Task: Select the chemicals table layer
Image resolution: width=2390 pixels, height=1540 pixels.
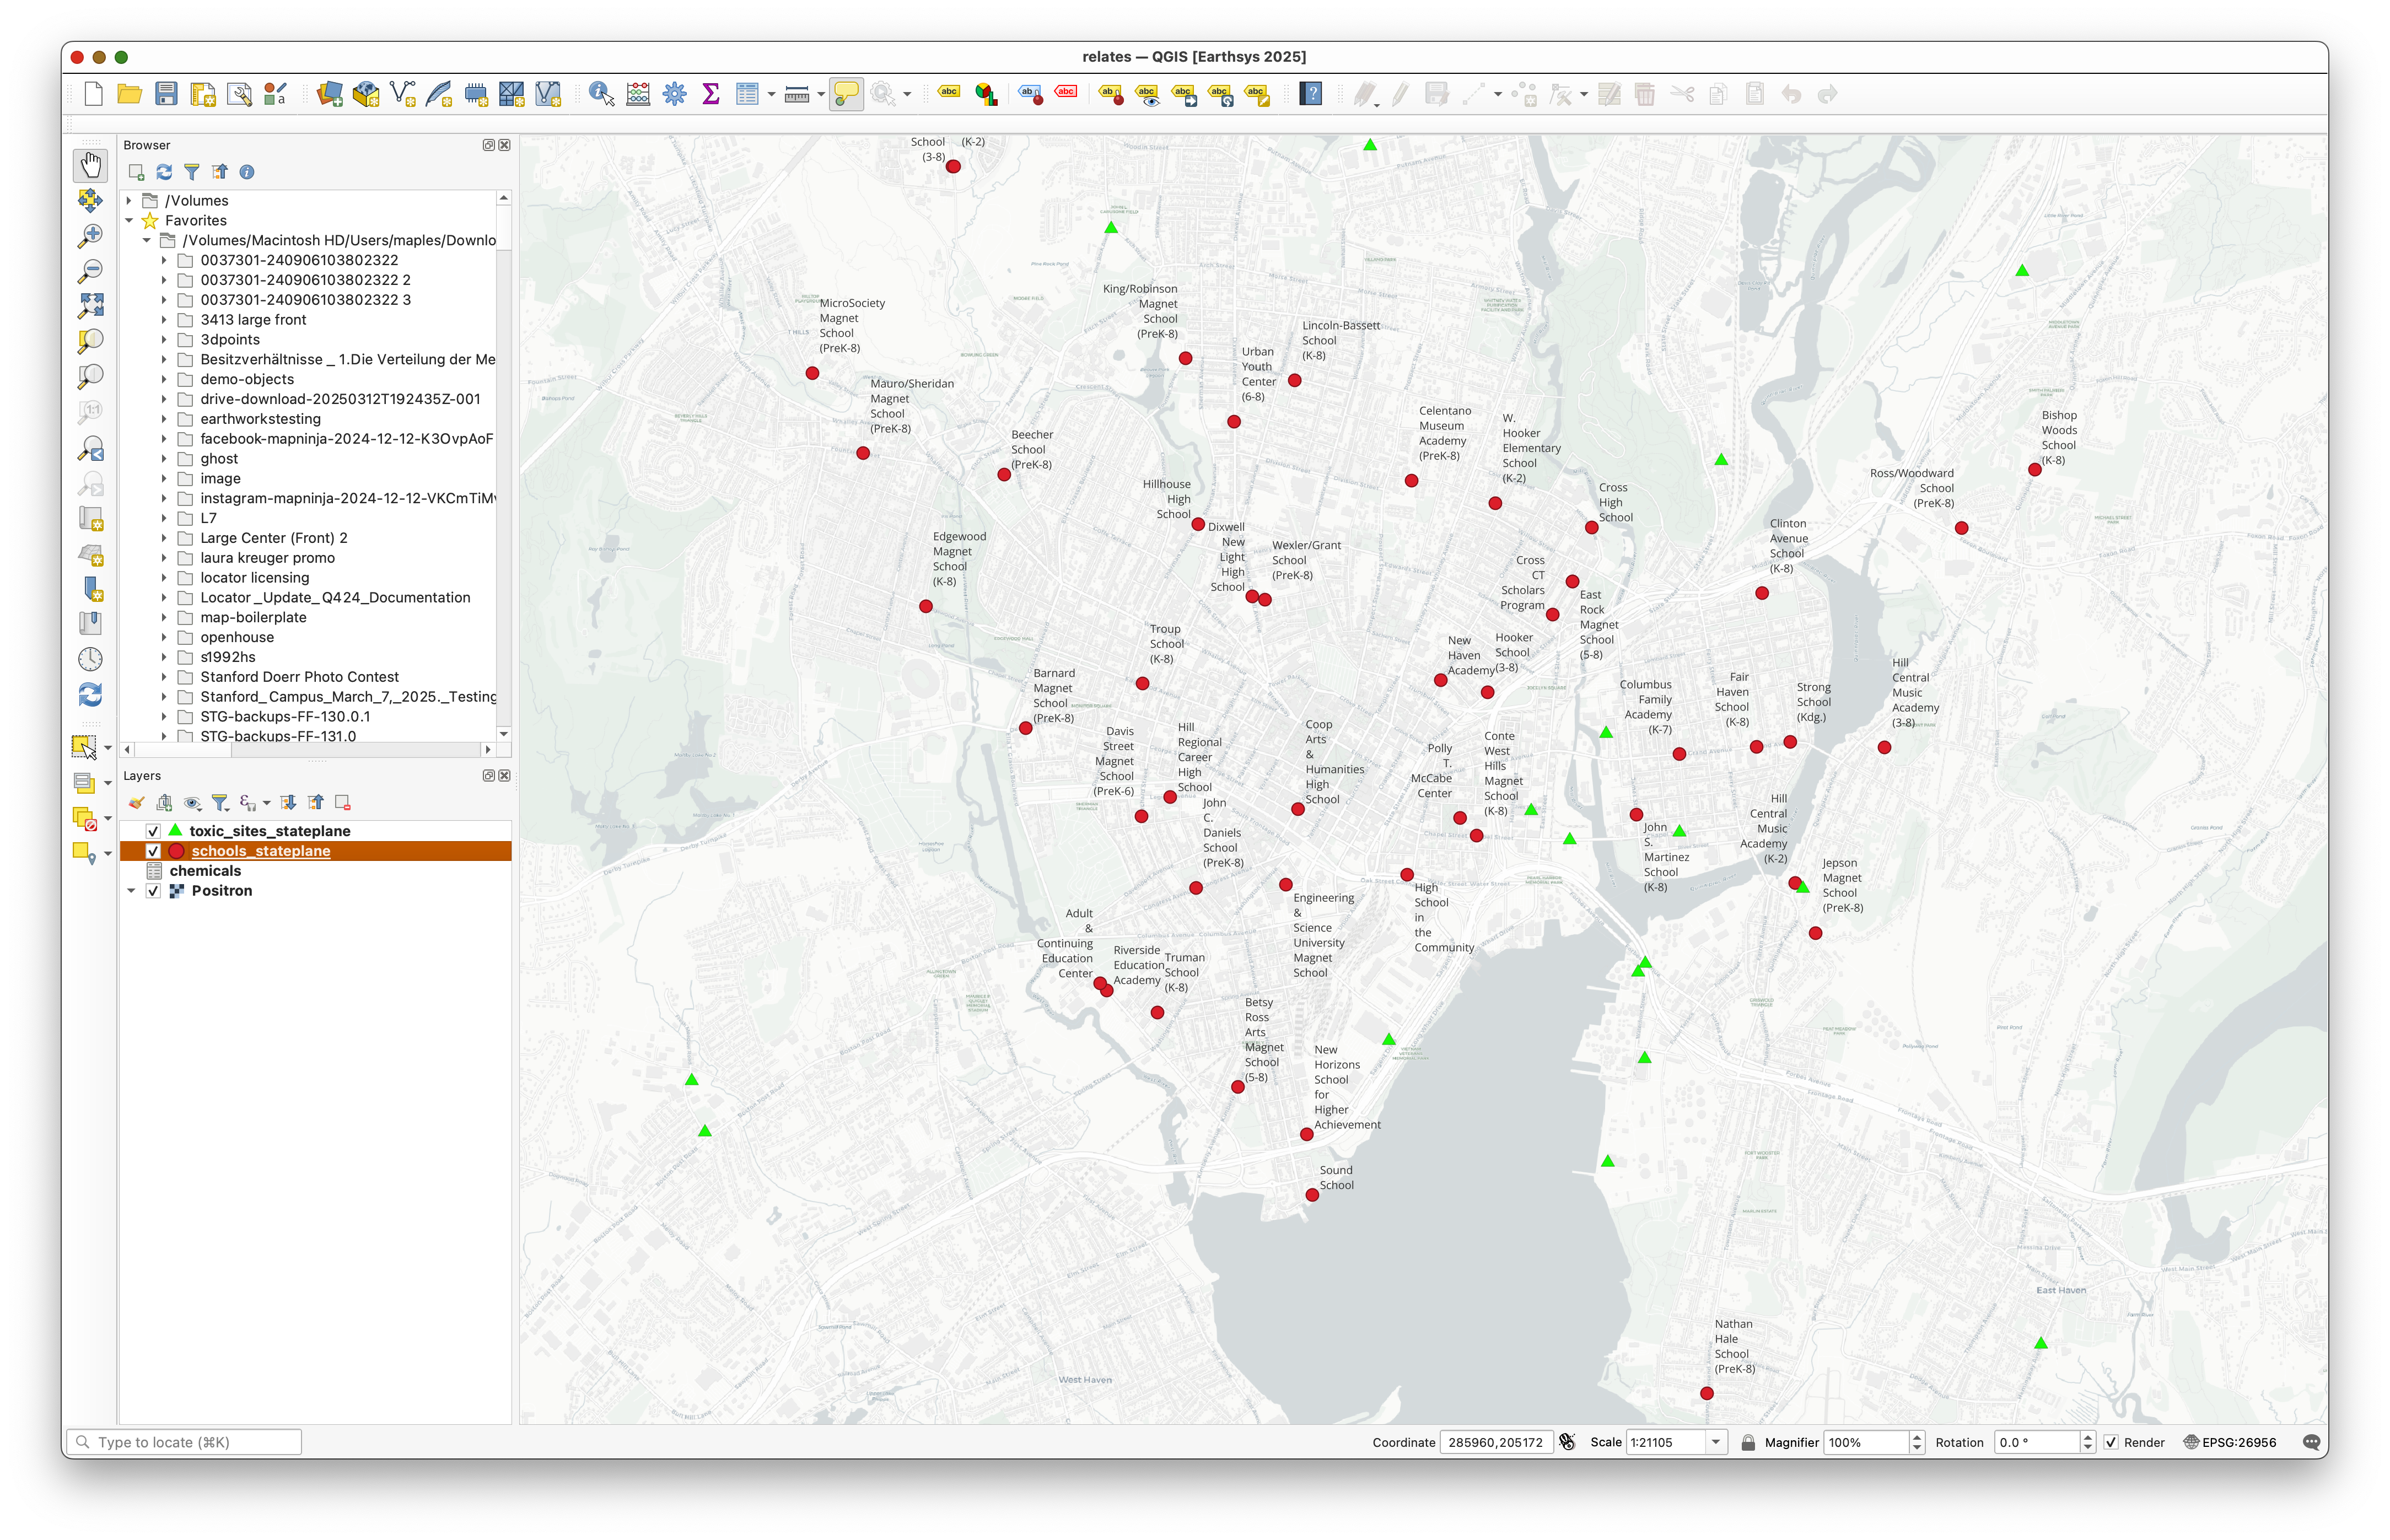Action: pos(205,871)
